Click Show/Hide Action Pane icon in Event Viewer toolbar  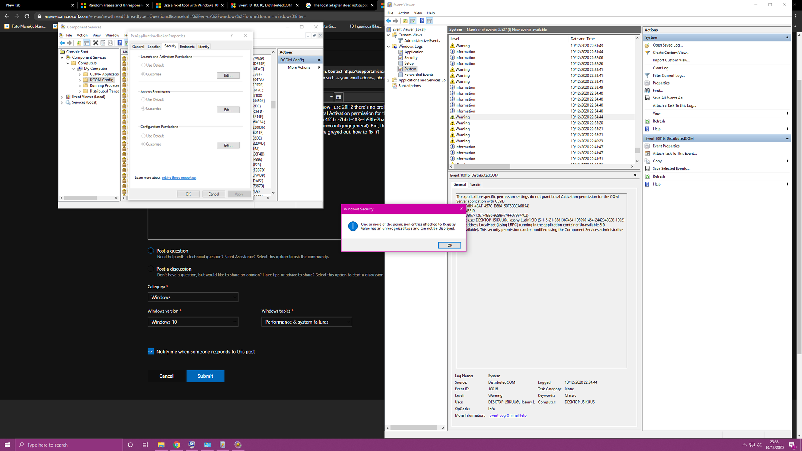429,21
